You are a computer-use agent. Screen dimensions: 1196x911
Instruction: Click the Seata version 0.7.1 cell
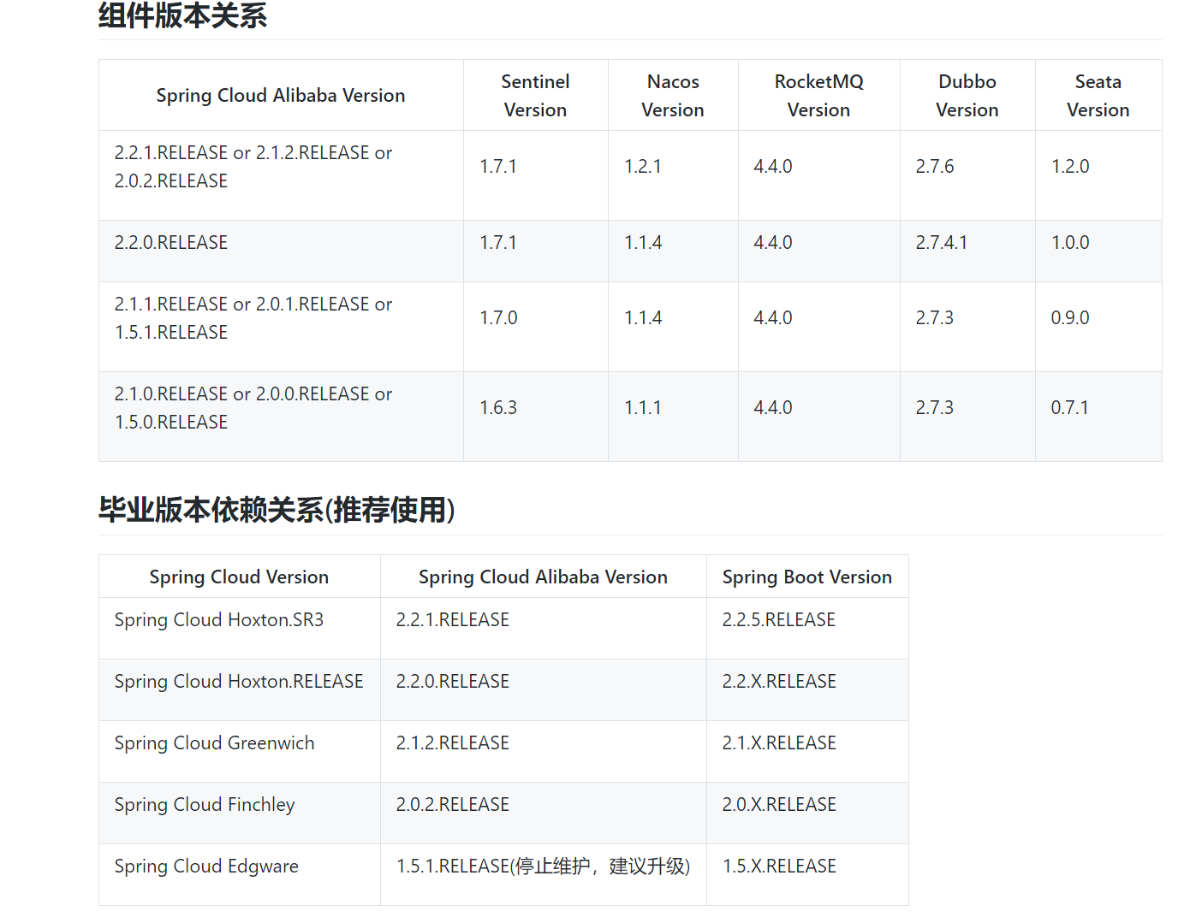point(1069,408)
